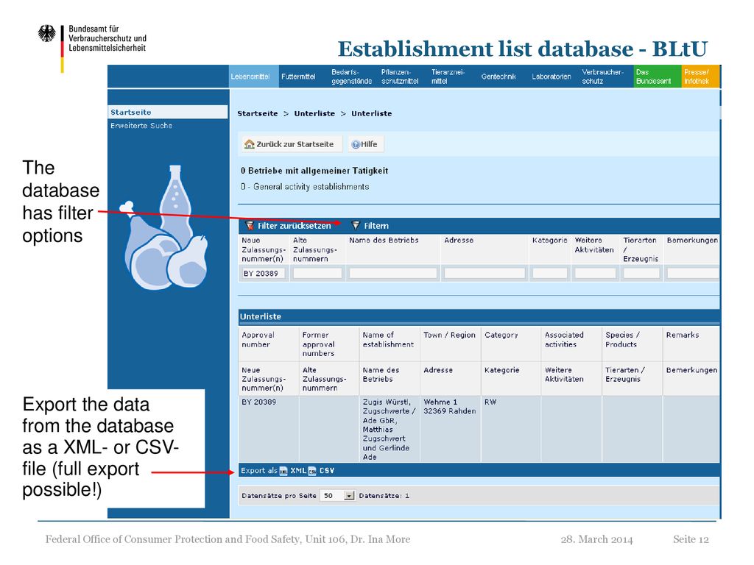Select the Gentechnik tab
The image size is (754, 565).
498,77
